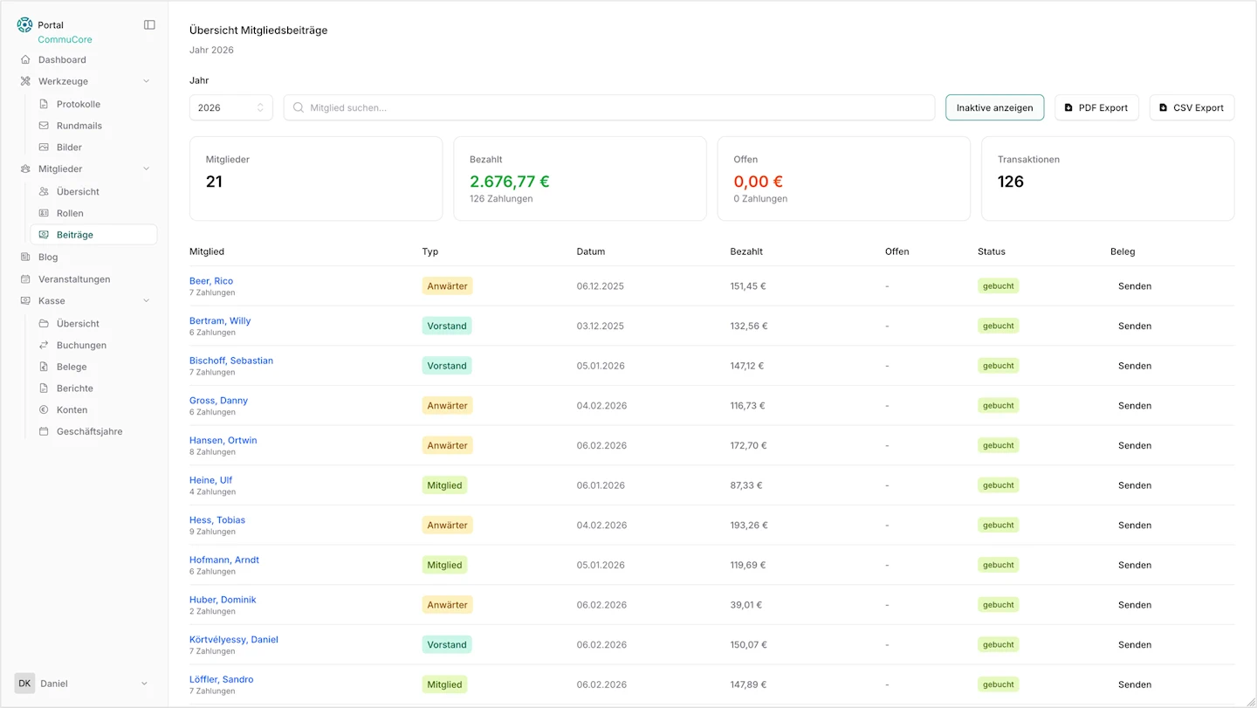
Task: Open the Jahr 2026 dropdown
Action: coord(230,108)
